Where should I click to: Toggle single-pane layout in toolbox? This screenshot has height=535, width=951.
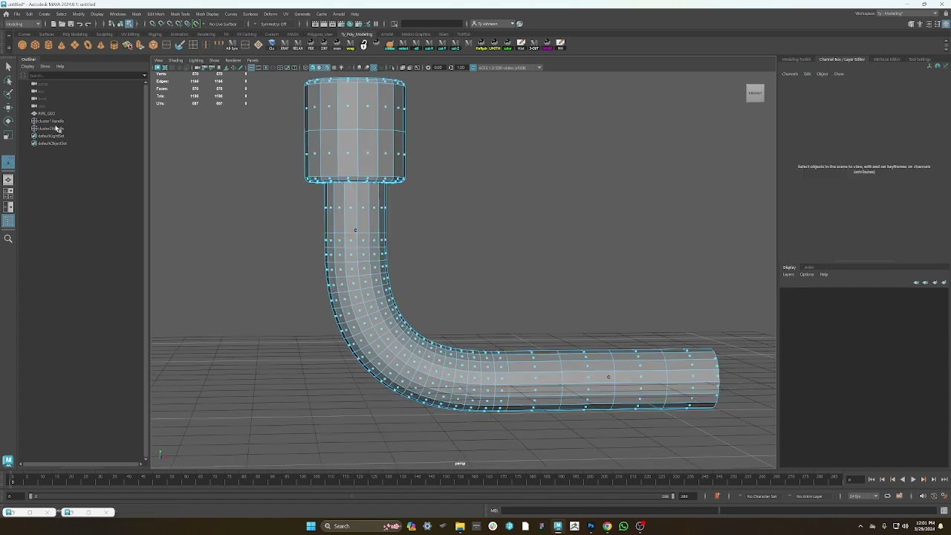point(8,180)
